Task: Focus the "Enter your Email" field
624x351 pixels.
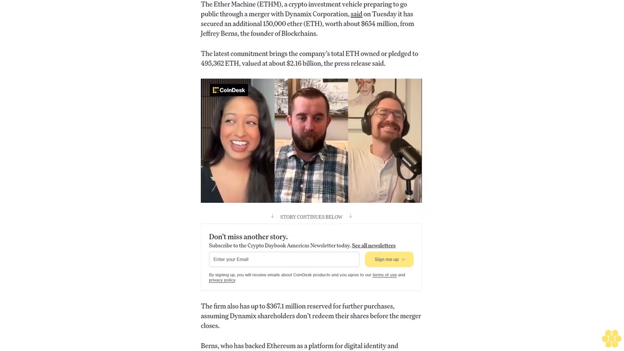Action: [x=284, y=259]
